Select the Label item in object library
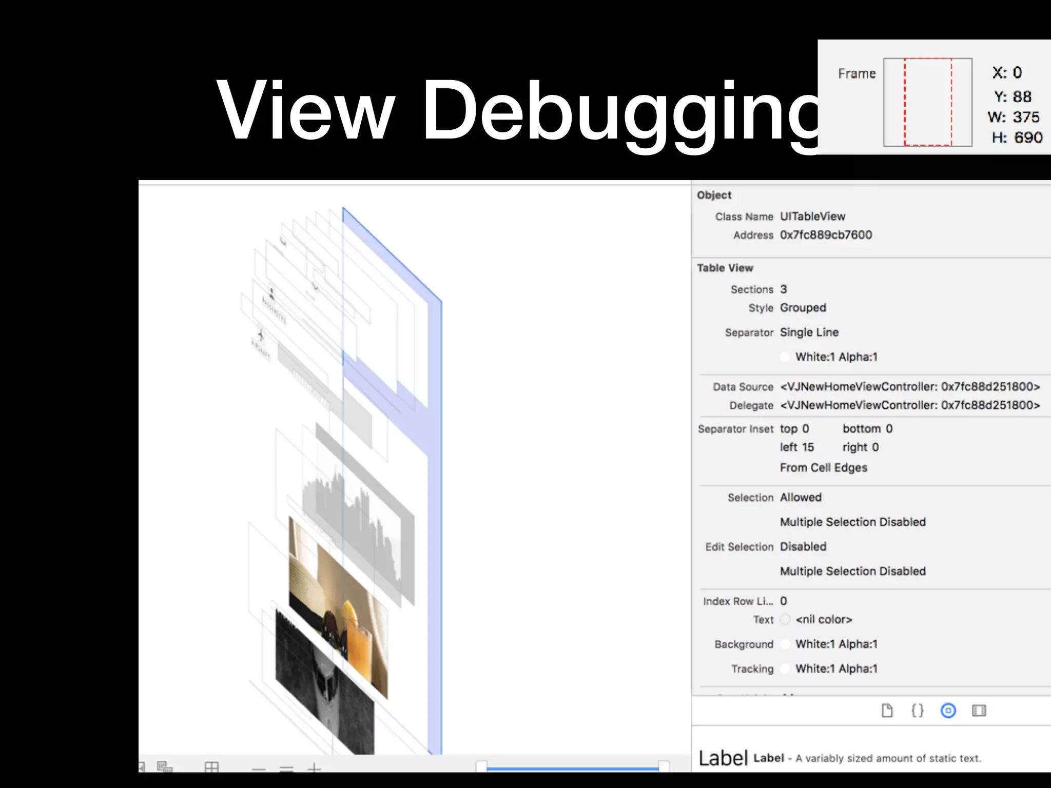 click(x=724, y=758)
